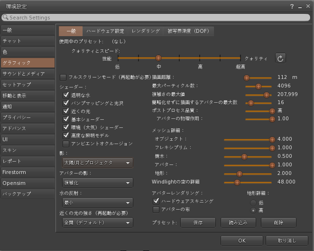Click the 取り消し button
314x251 pixels.
point(287,241)
